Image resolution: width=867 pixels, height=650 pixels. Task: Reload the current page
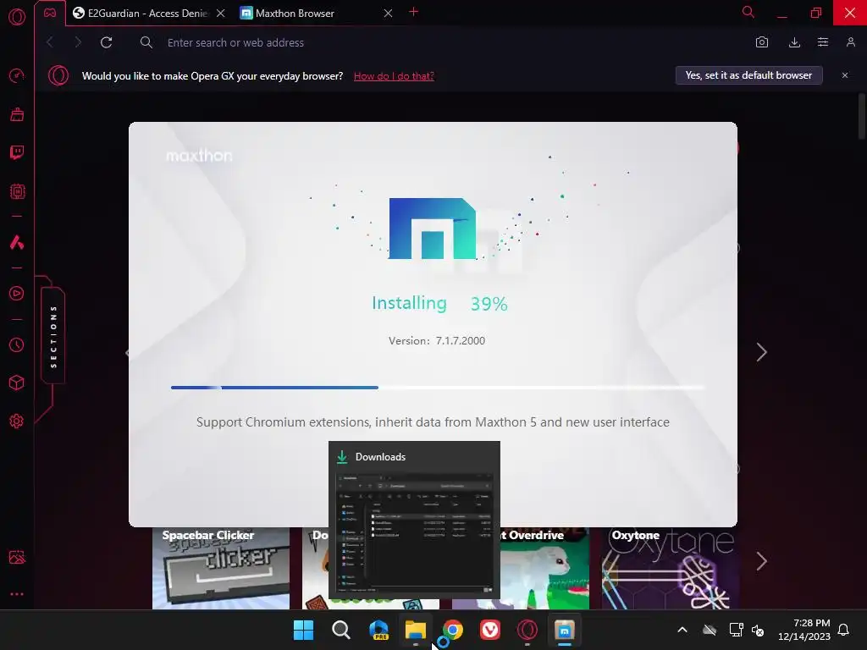(106, 42)
